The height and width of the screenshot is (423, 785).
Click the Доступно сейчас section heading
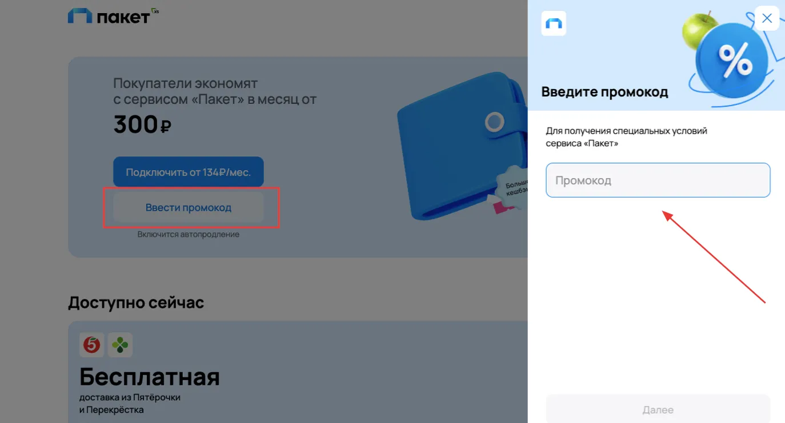click(x=136, y=302)
